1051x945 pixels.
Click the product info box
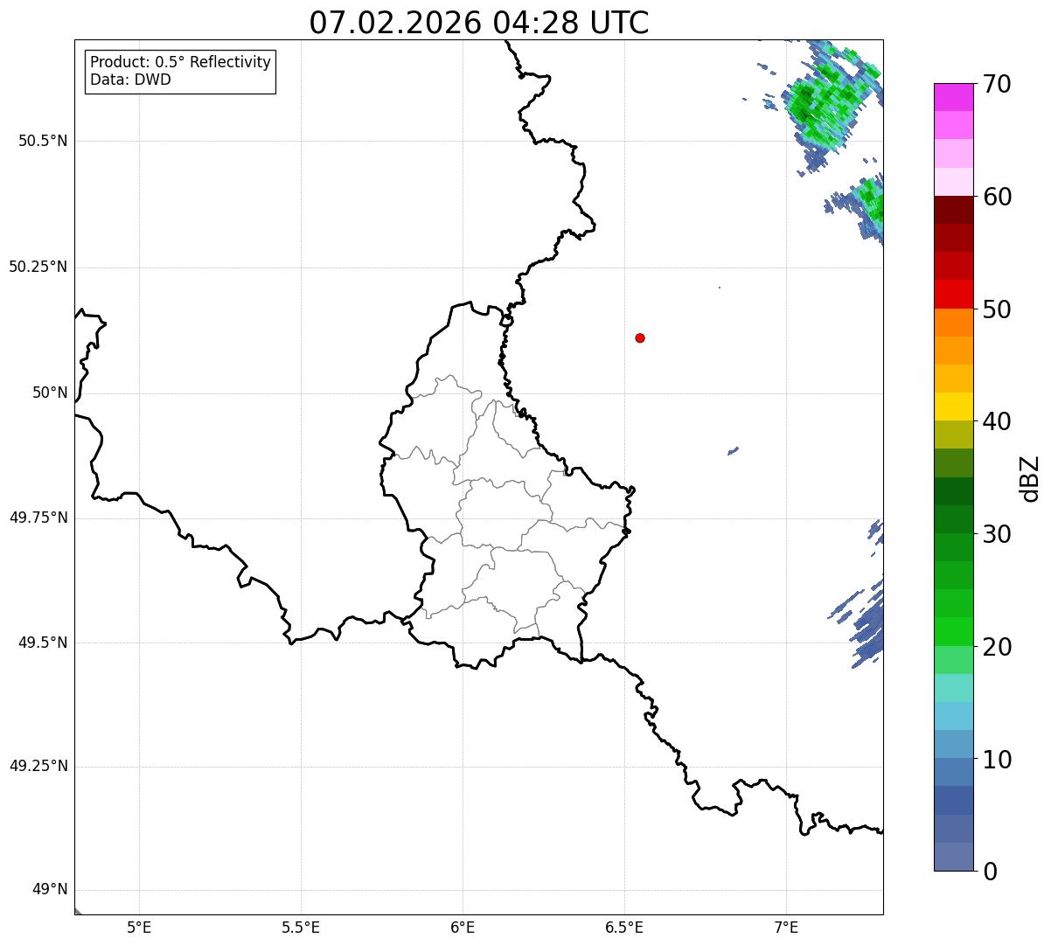(x=180, y=72)
